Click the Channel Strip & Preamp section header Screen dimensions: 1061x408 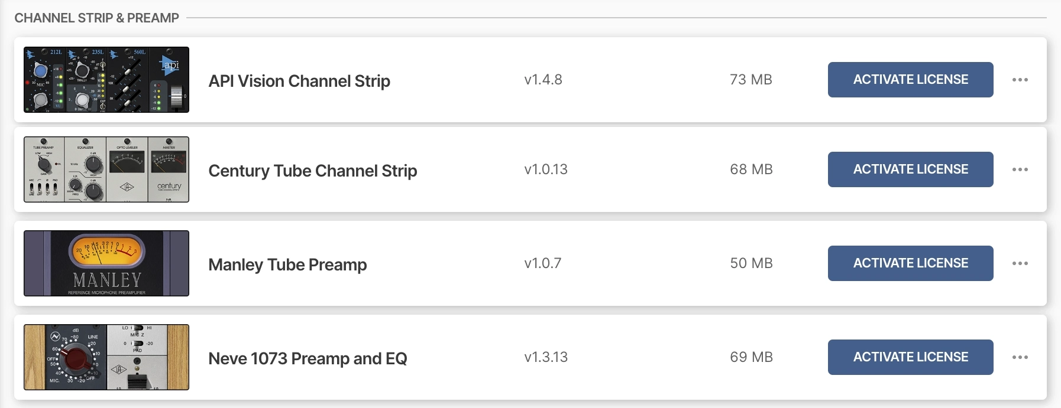(x=96, y=18)
